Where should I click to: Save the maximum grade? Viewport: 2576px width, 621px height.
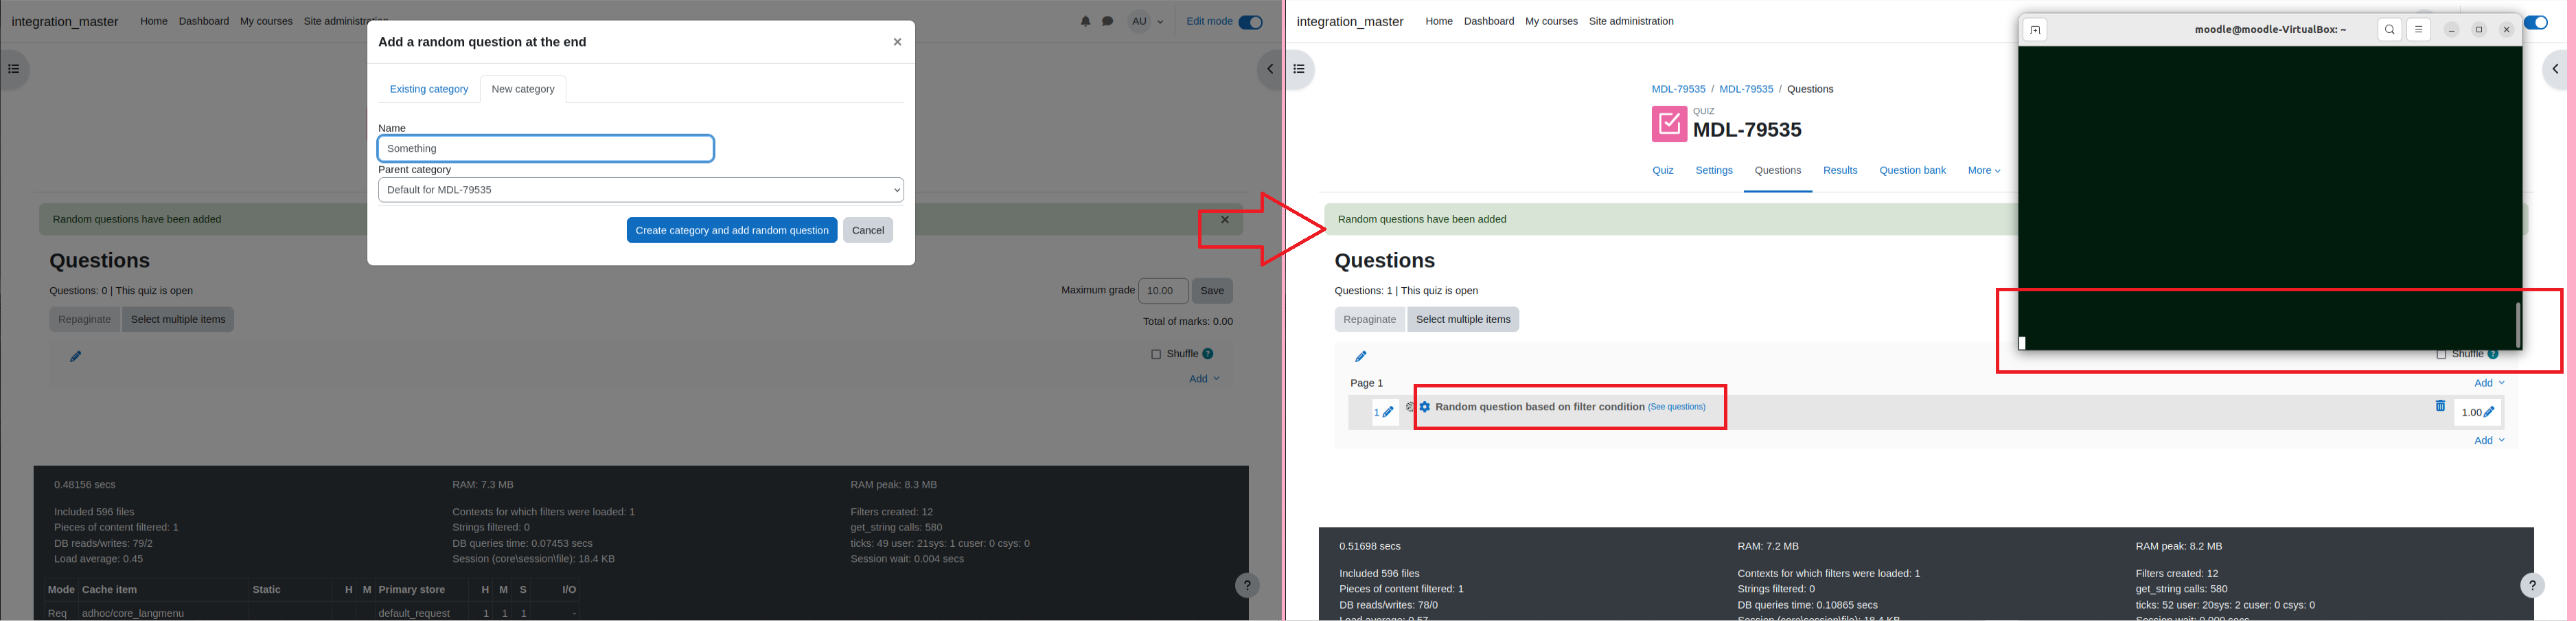[x=1212, y=291]
